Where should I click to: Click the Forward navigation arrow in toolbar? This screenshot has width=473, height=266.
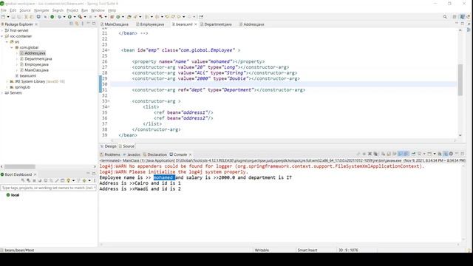(x=189, y=17)
